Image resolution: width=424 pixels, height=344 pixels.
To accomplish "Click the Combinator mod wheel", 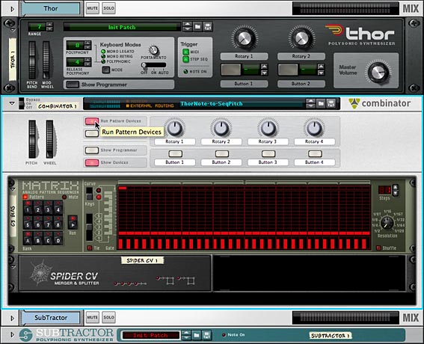I will [x=50, y=139].
